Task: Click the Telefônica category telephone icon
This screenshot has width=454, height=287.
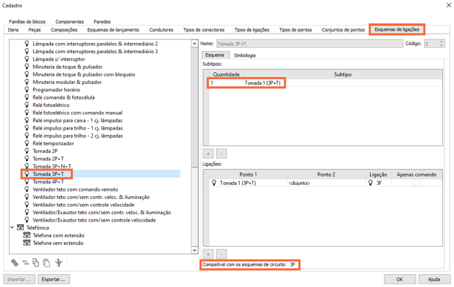Action: pos(20,228)
